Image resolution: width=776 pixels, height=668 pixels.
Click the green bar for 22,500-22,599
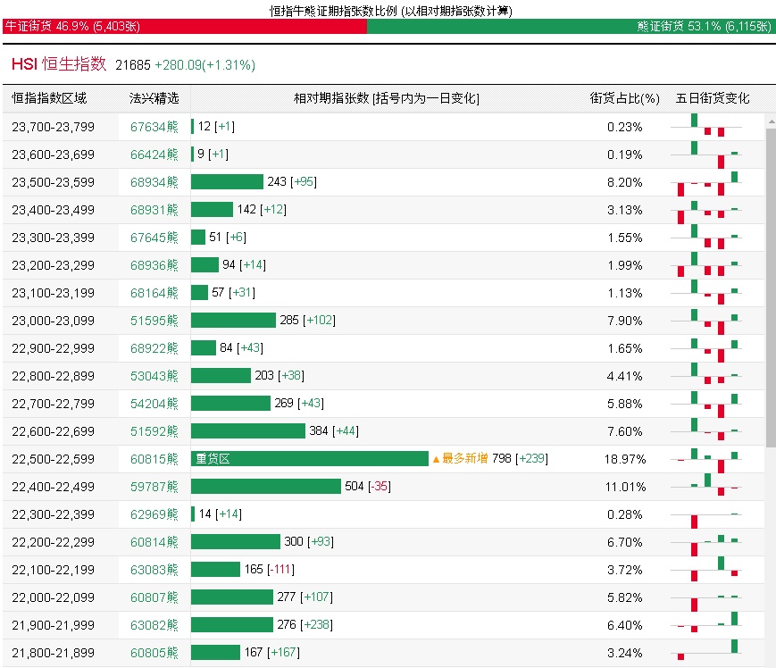pos(310,459)
